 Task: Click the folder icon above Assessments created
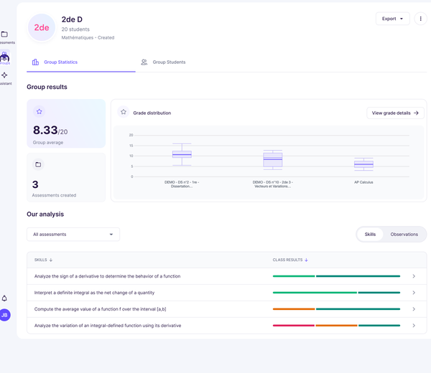pyautogui.click(x=39, y=164)
